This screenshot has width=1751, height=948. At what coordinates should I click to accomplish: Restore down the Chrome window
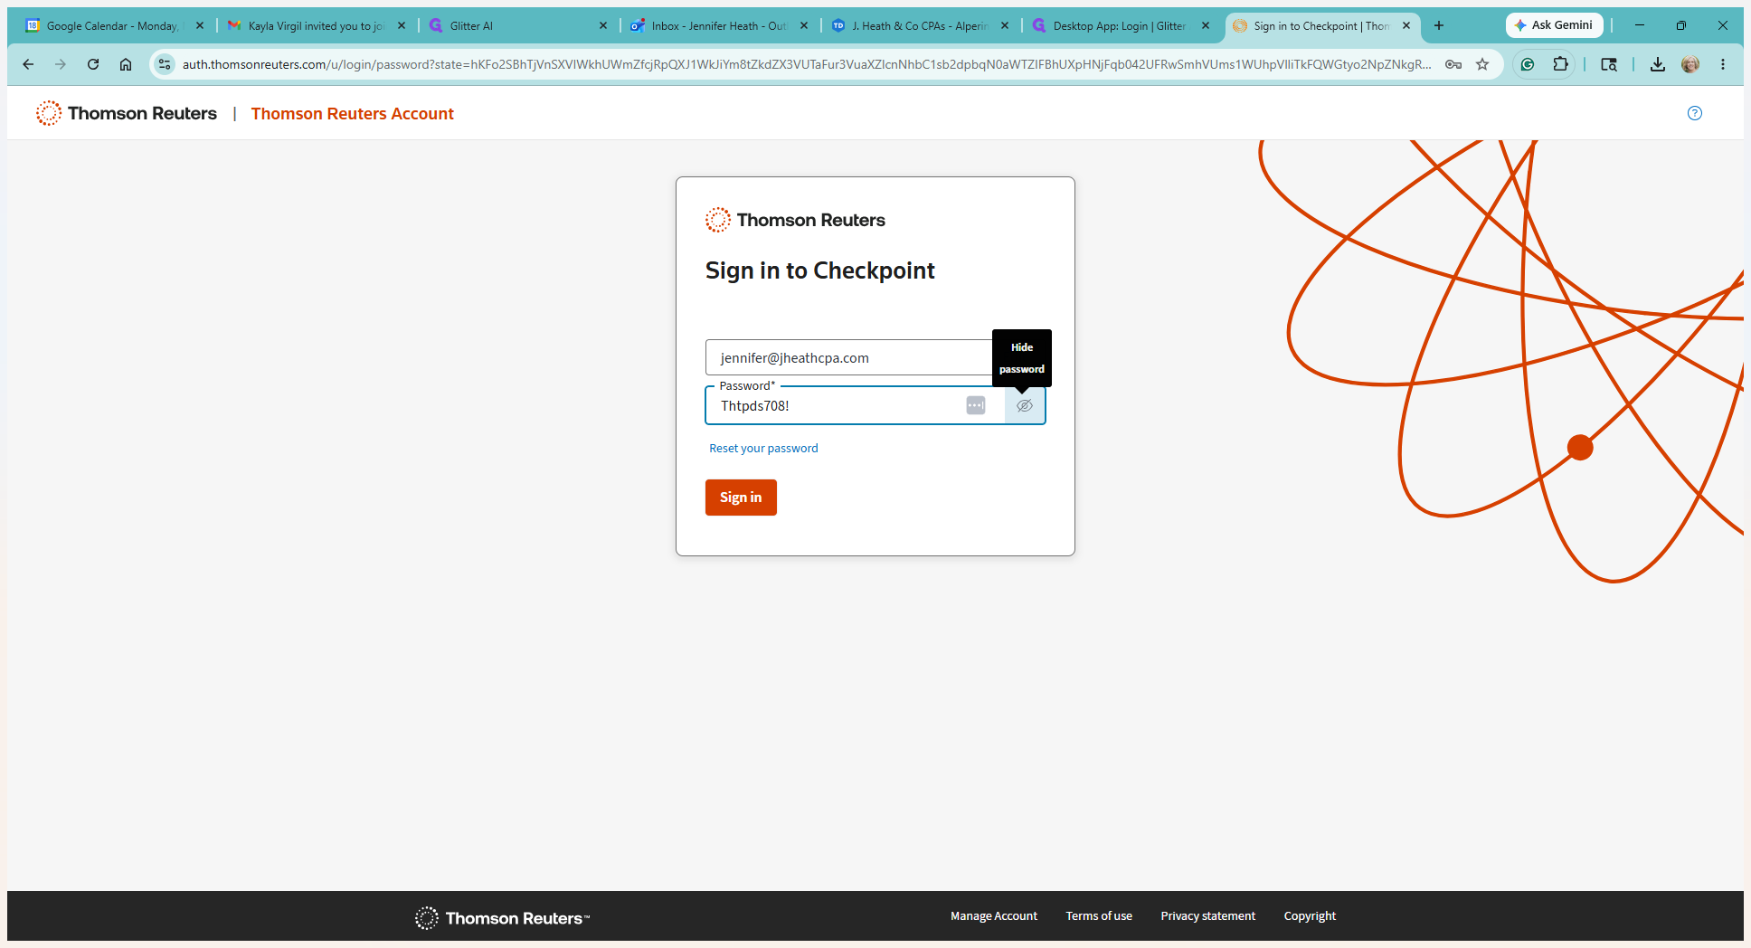tap(1681, 25)
